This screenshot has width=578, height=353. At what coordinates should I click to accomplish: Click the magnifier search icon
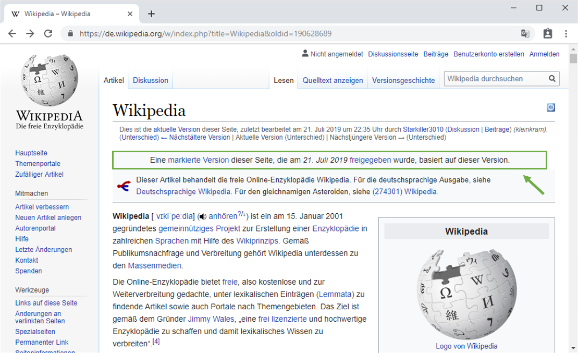552,78
